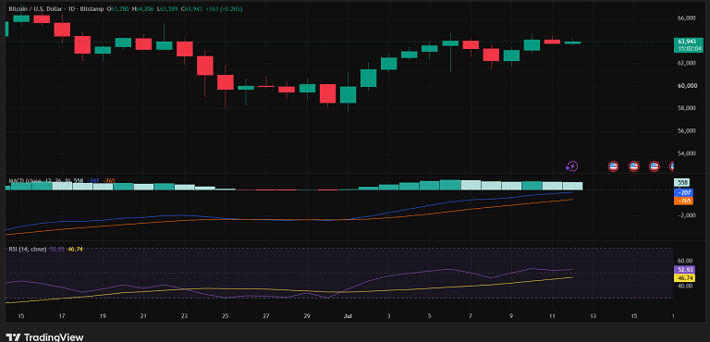Click the -2,000 MACD axis label
The height and width of the screenshot is (342, 710).
click(686, 215)
